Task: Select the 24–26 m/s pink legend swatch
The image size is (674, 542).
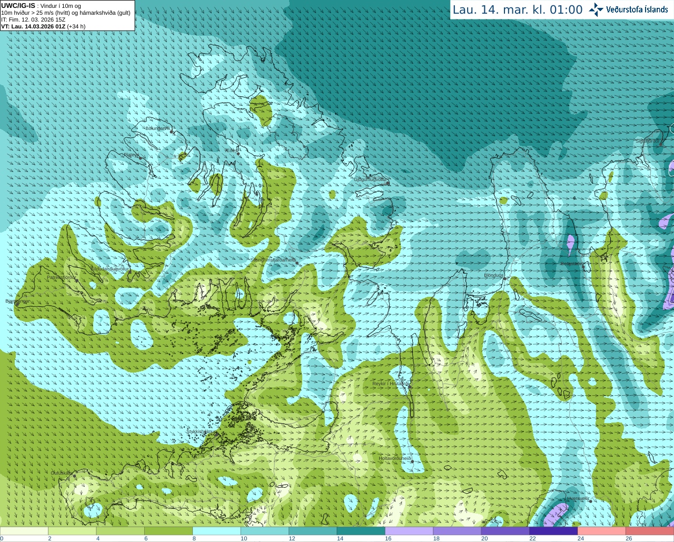Action: 601,531
